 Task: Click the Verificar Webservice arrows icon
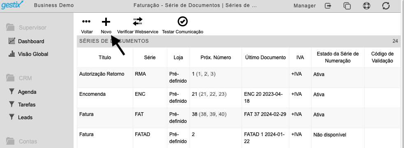[138, 22]
